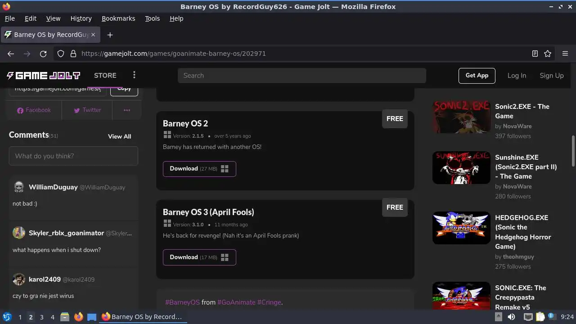This screenshot has width=576, height=324.
Task: Open the Tools menu
Action: point(153,18)
